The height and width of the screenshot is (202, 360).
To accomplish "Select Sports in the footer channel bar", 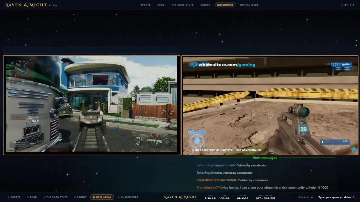I will pos(14,197).
